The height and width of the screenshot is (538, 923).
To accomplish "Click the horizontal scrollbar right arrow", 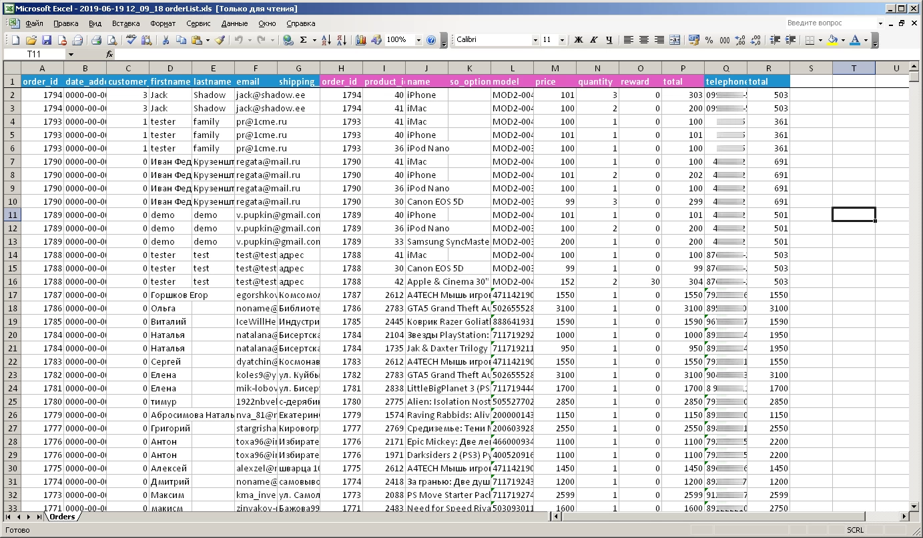I will tap(904, 517).
